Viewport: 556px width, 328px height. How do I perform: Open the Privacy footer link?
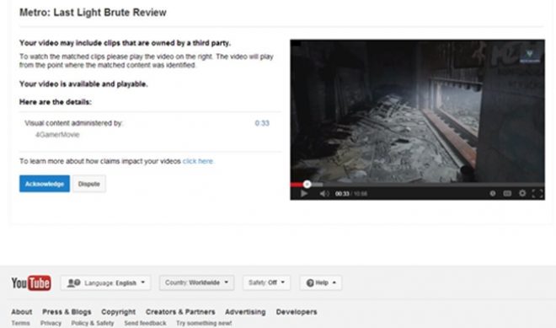coord(51,323)
